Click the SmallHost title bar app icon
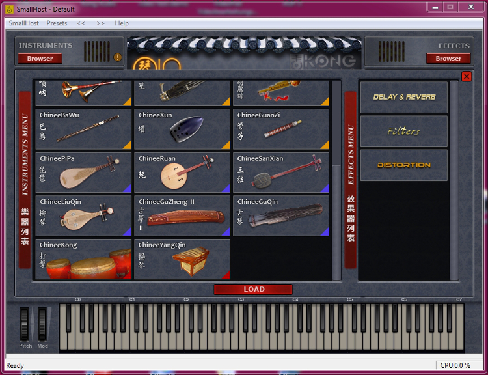The height and width of the screenshot is (375, 488). click(x=10, y=9)
